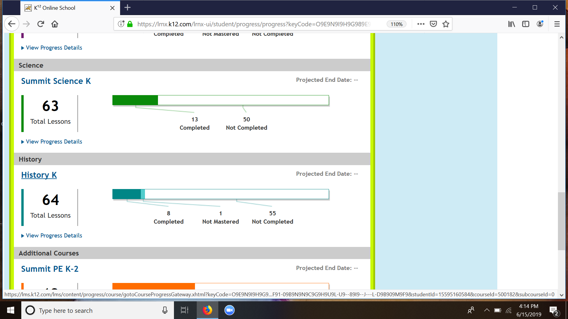The width and height of the screenshot is (568, 319).
Task: Open a new browser tab
Action: point(128,8)
